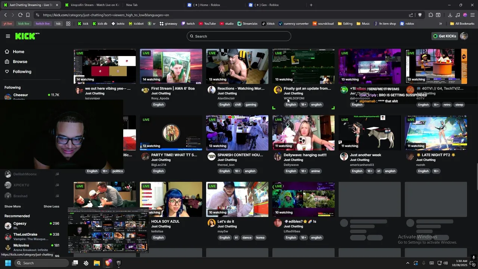Click WORLDOFONI channel avatar
The width and height of the screenshot is (478, 269).
(x=277, y=90)
